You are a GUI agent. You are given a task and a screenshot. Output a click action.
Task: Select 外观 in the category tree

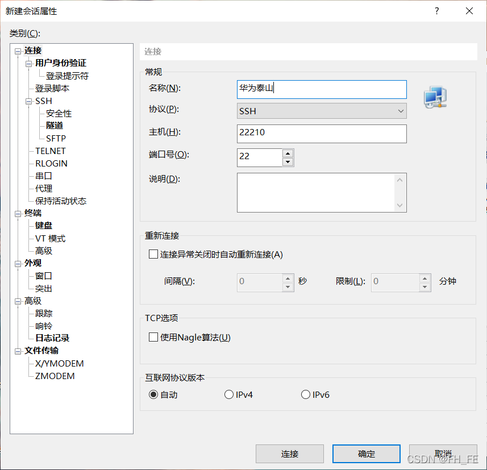click(33, 263)
